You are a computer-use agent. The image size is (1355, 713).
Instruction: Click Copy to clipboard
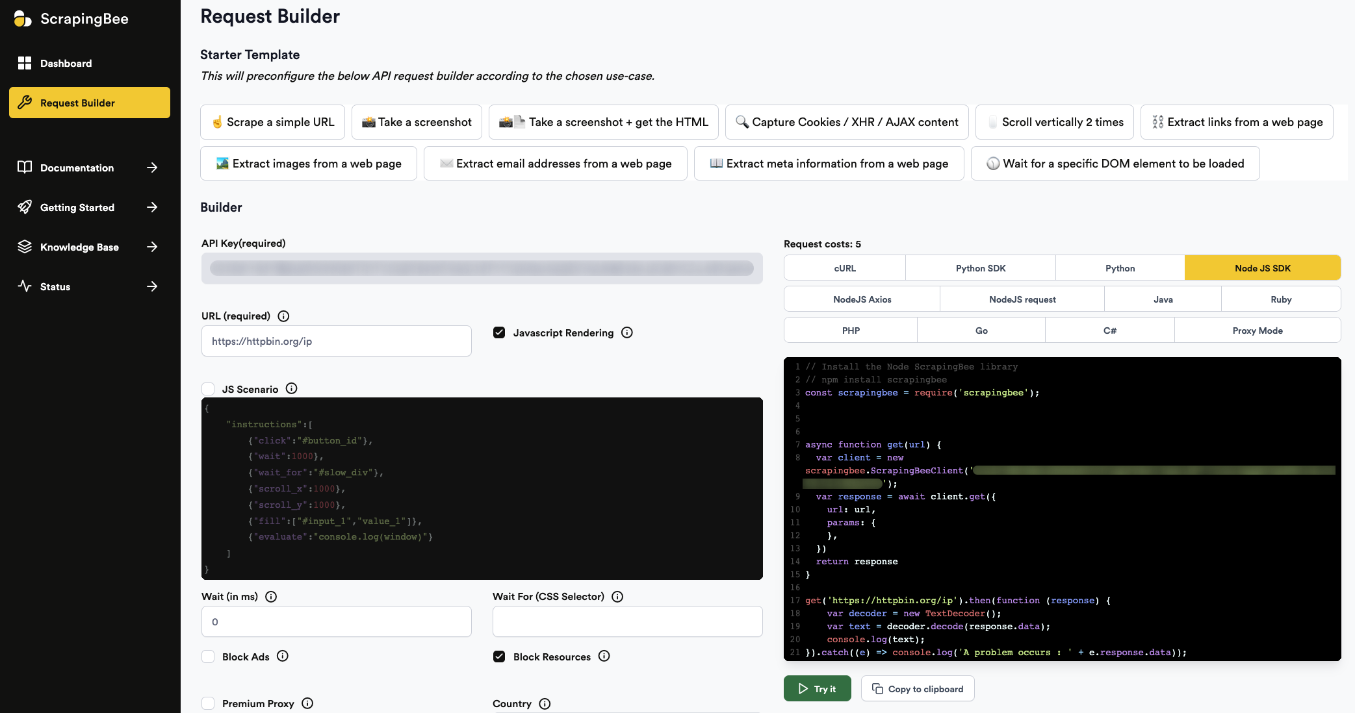tap(918, 688)
